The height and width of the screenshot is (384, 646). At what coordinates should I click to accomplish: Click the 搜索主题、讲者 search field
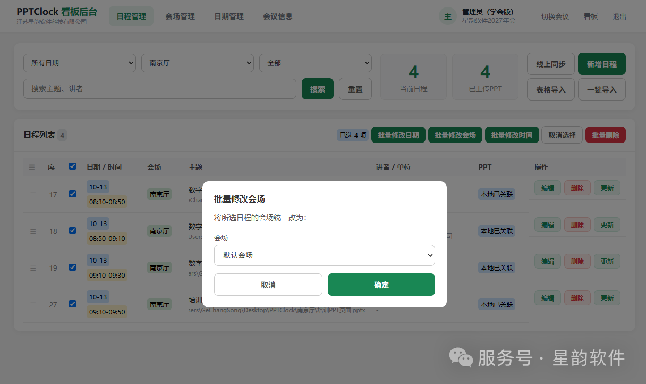click(160, 89)
